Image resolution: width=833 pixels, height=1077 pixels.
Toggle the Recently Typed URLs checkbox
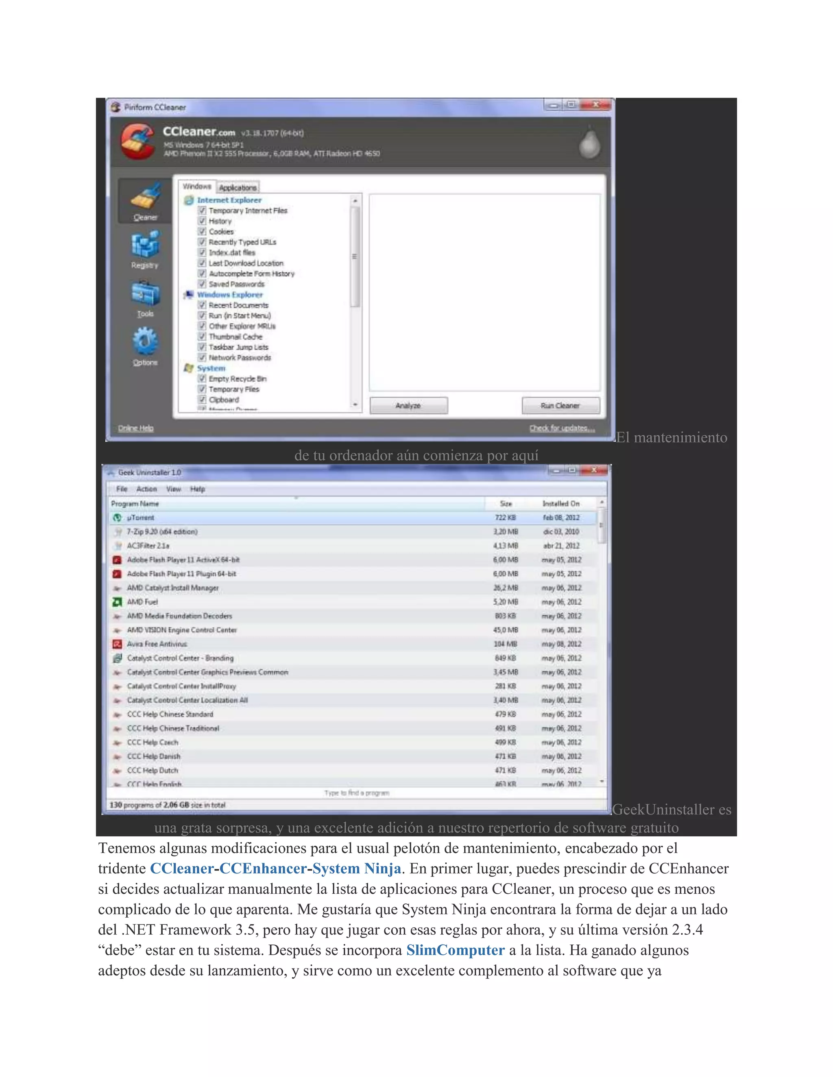[x=202, y=242]
